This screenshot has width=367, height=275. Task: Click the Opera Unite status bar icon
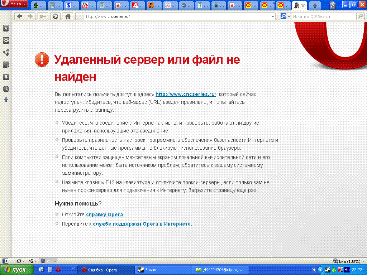tap(31, 261)
